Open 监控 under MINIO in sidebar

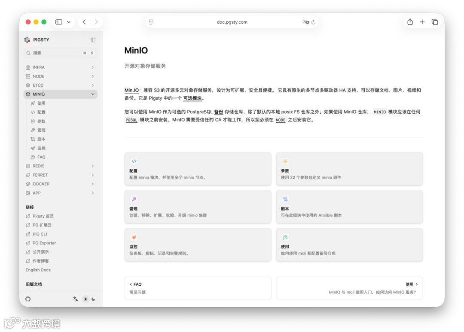(41, 148)
